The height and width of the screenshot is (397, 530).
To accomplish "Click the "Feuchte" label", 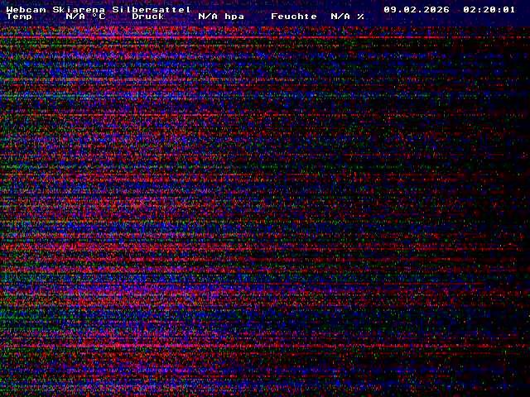I will (x=294, y=17).
